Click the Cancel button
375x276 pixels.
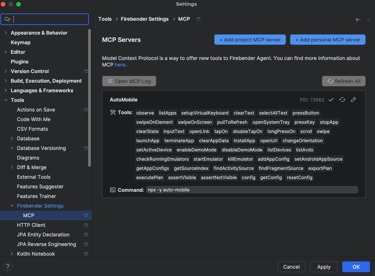click(291, 267)
